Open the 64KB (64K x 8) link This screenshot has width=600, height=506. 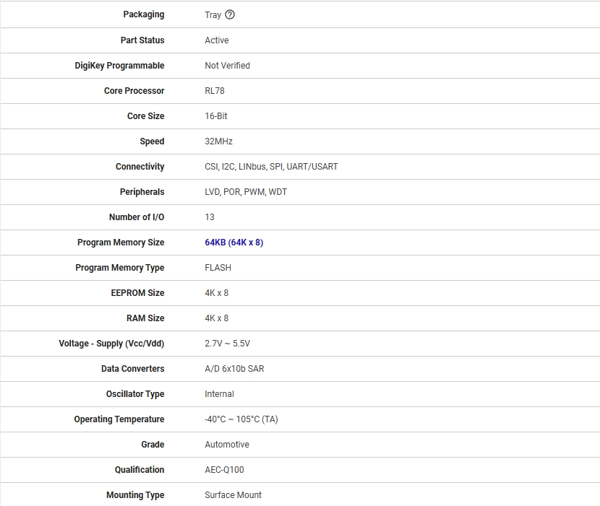(x=233, y=243)
